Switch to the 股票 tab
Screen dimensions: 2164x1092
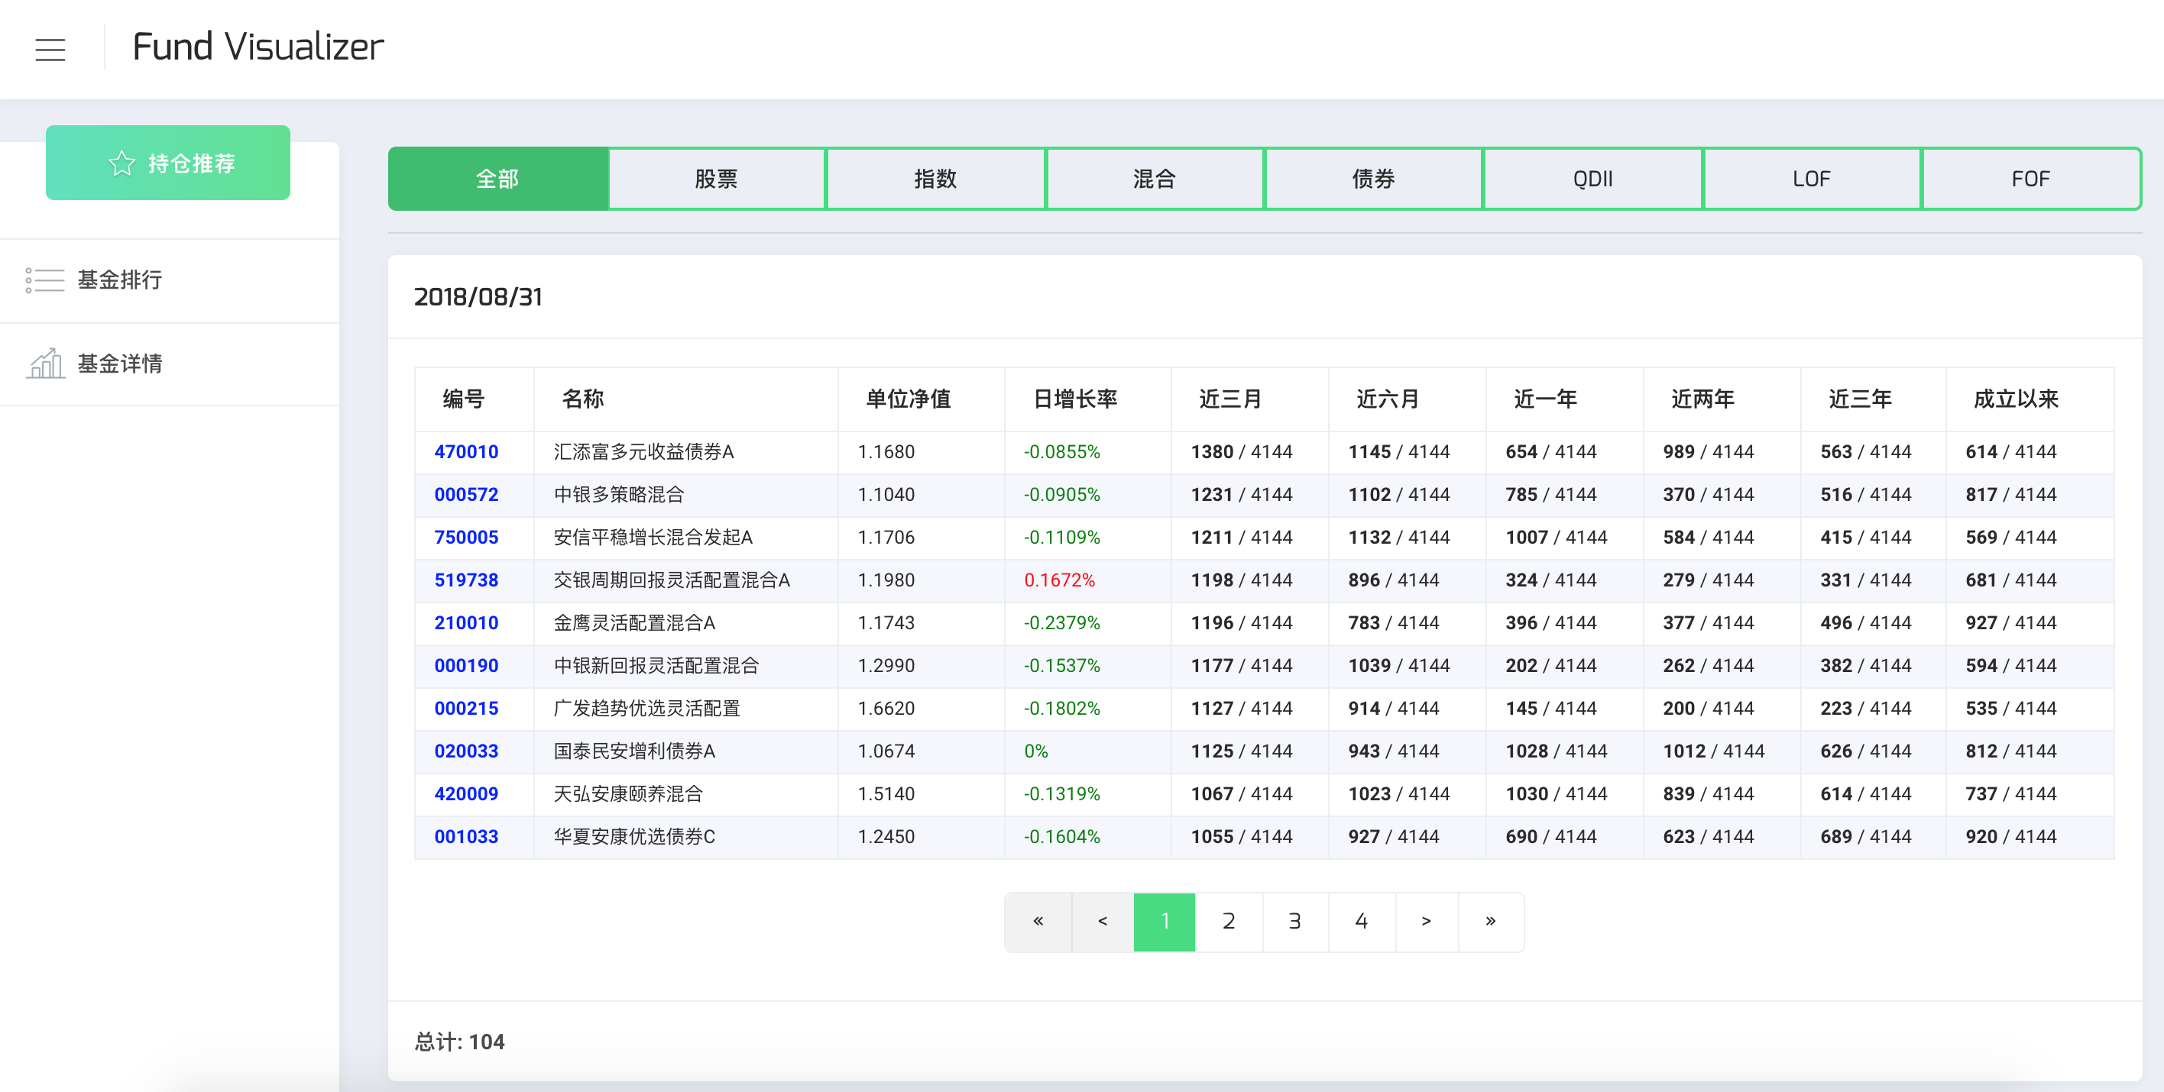717,179
